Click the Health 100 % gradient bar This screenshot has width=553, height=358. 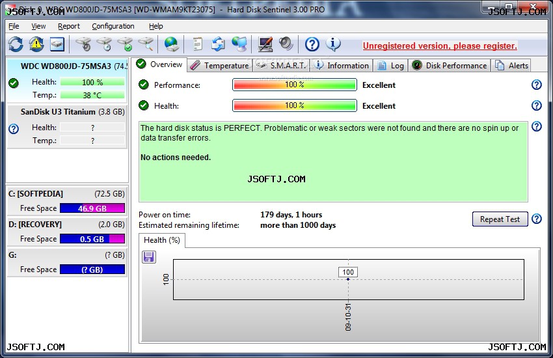(x=295, y=105)
